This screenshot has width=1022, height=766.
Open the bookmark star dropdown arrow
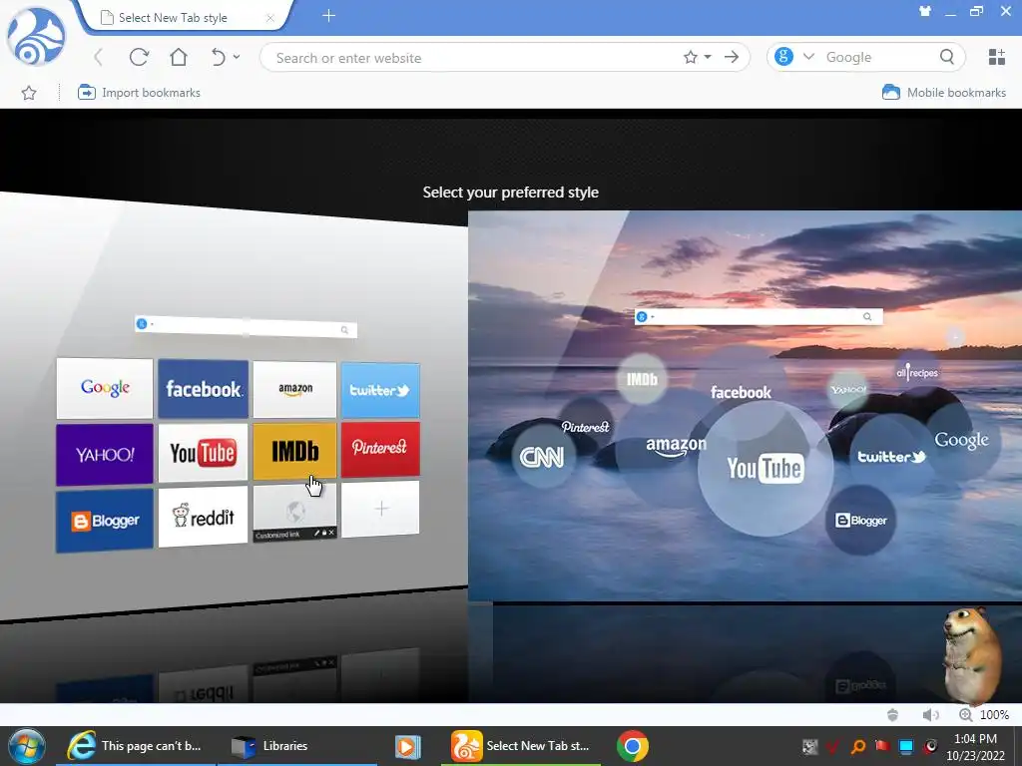[x=708, y=57]
